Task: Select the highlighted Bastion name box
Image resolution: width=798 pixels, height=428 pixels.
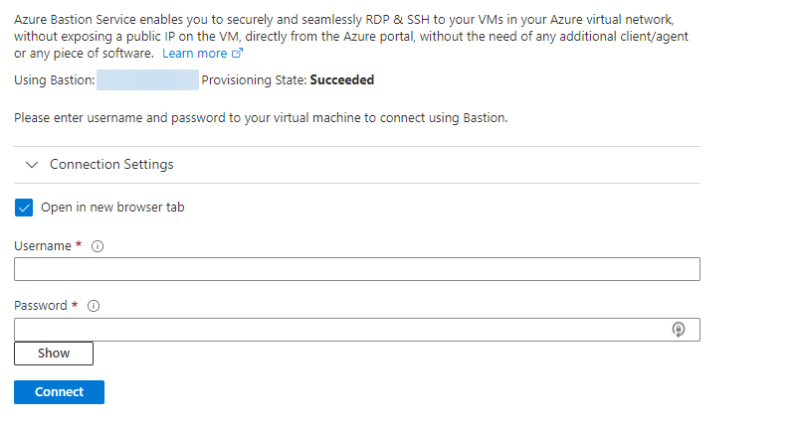Action: pos(147,80)
